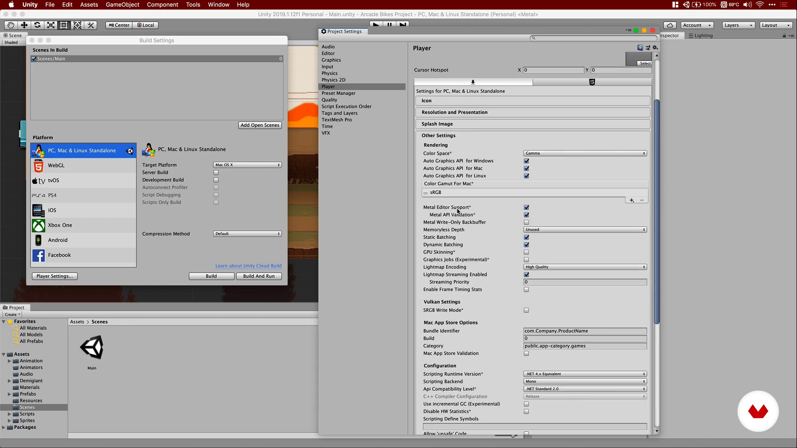The height and width of the screenshot is (448, 797).
Task: Choose the Facebook platform
Action: [x=83, y=255]
